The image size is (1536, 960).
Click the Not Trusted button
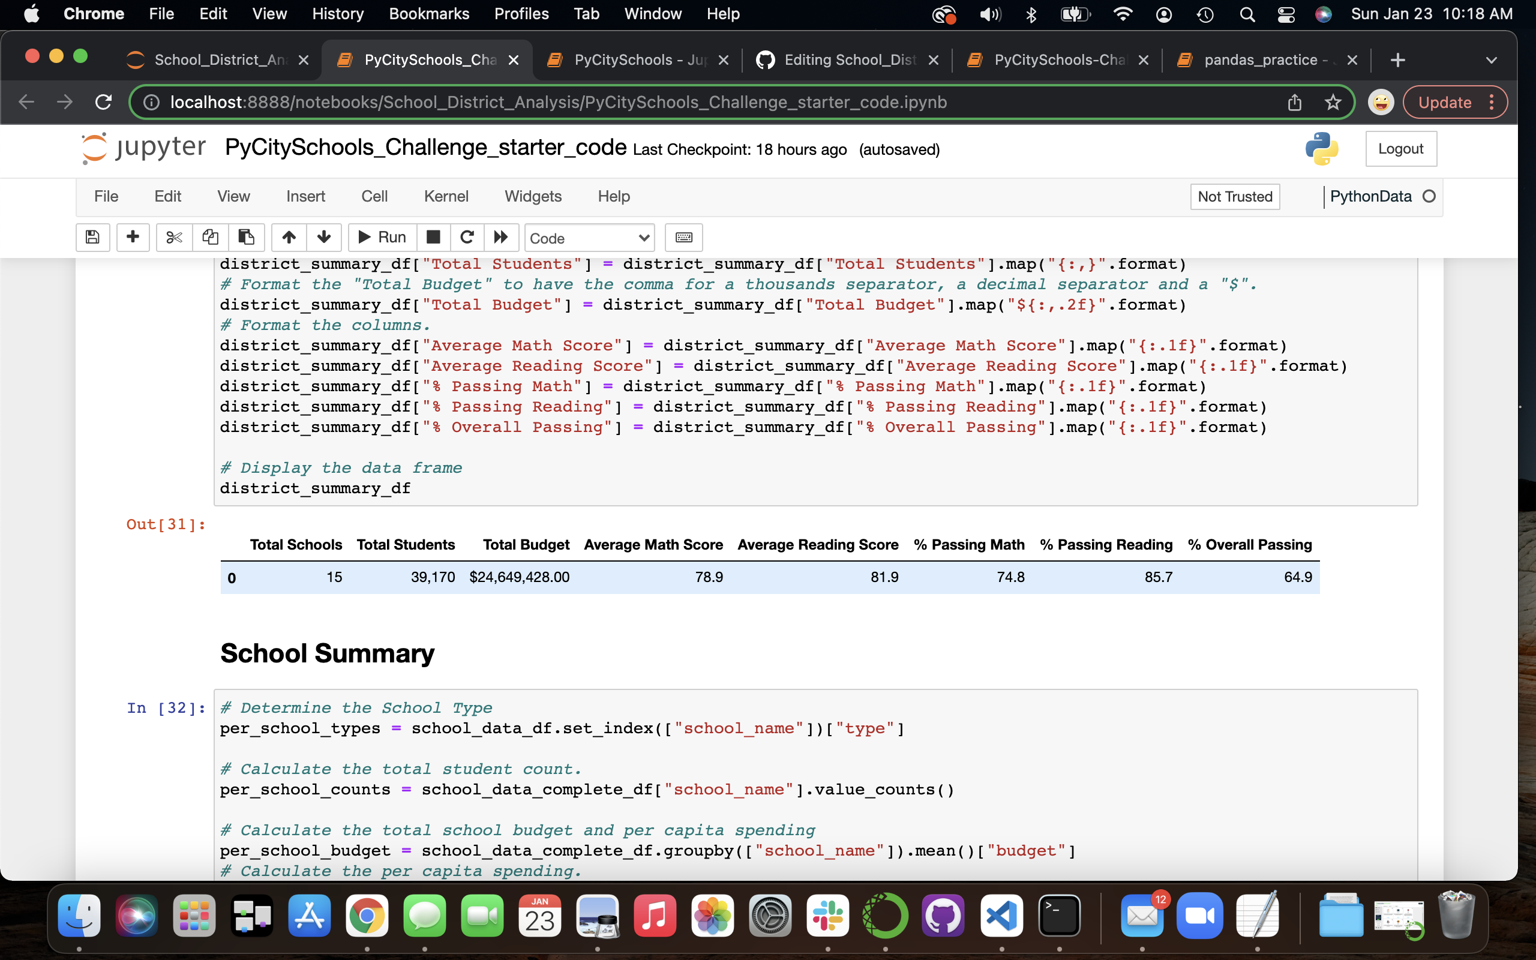[1235, 197]
